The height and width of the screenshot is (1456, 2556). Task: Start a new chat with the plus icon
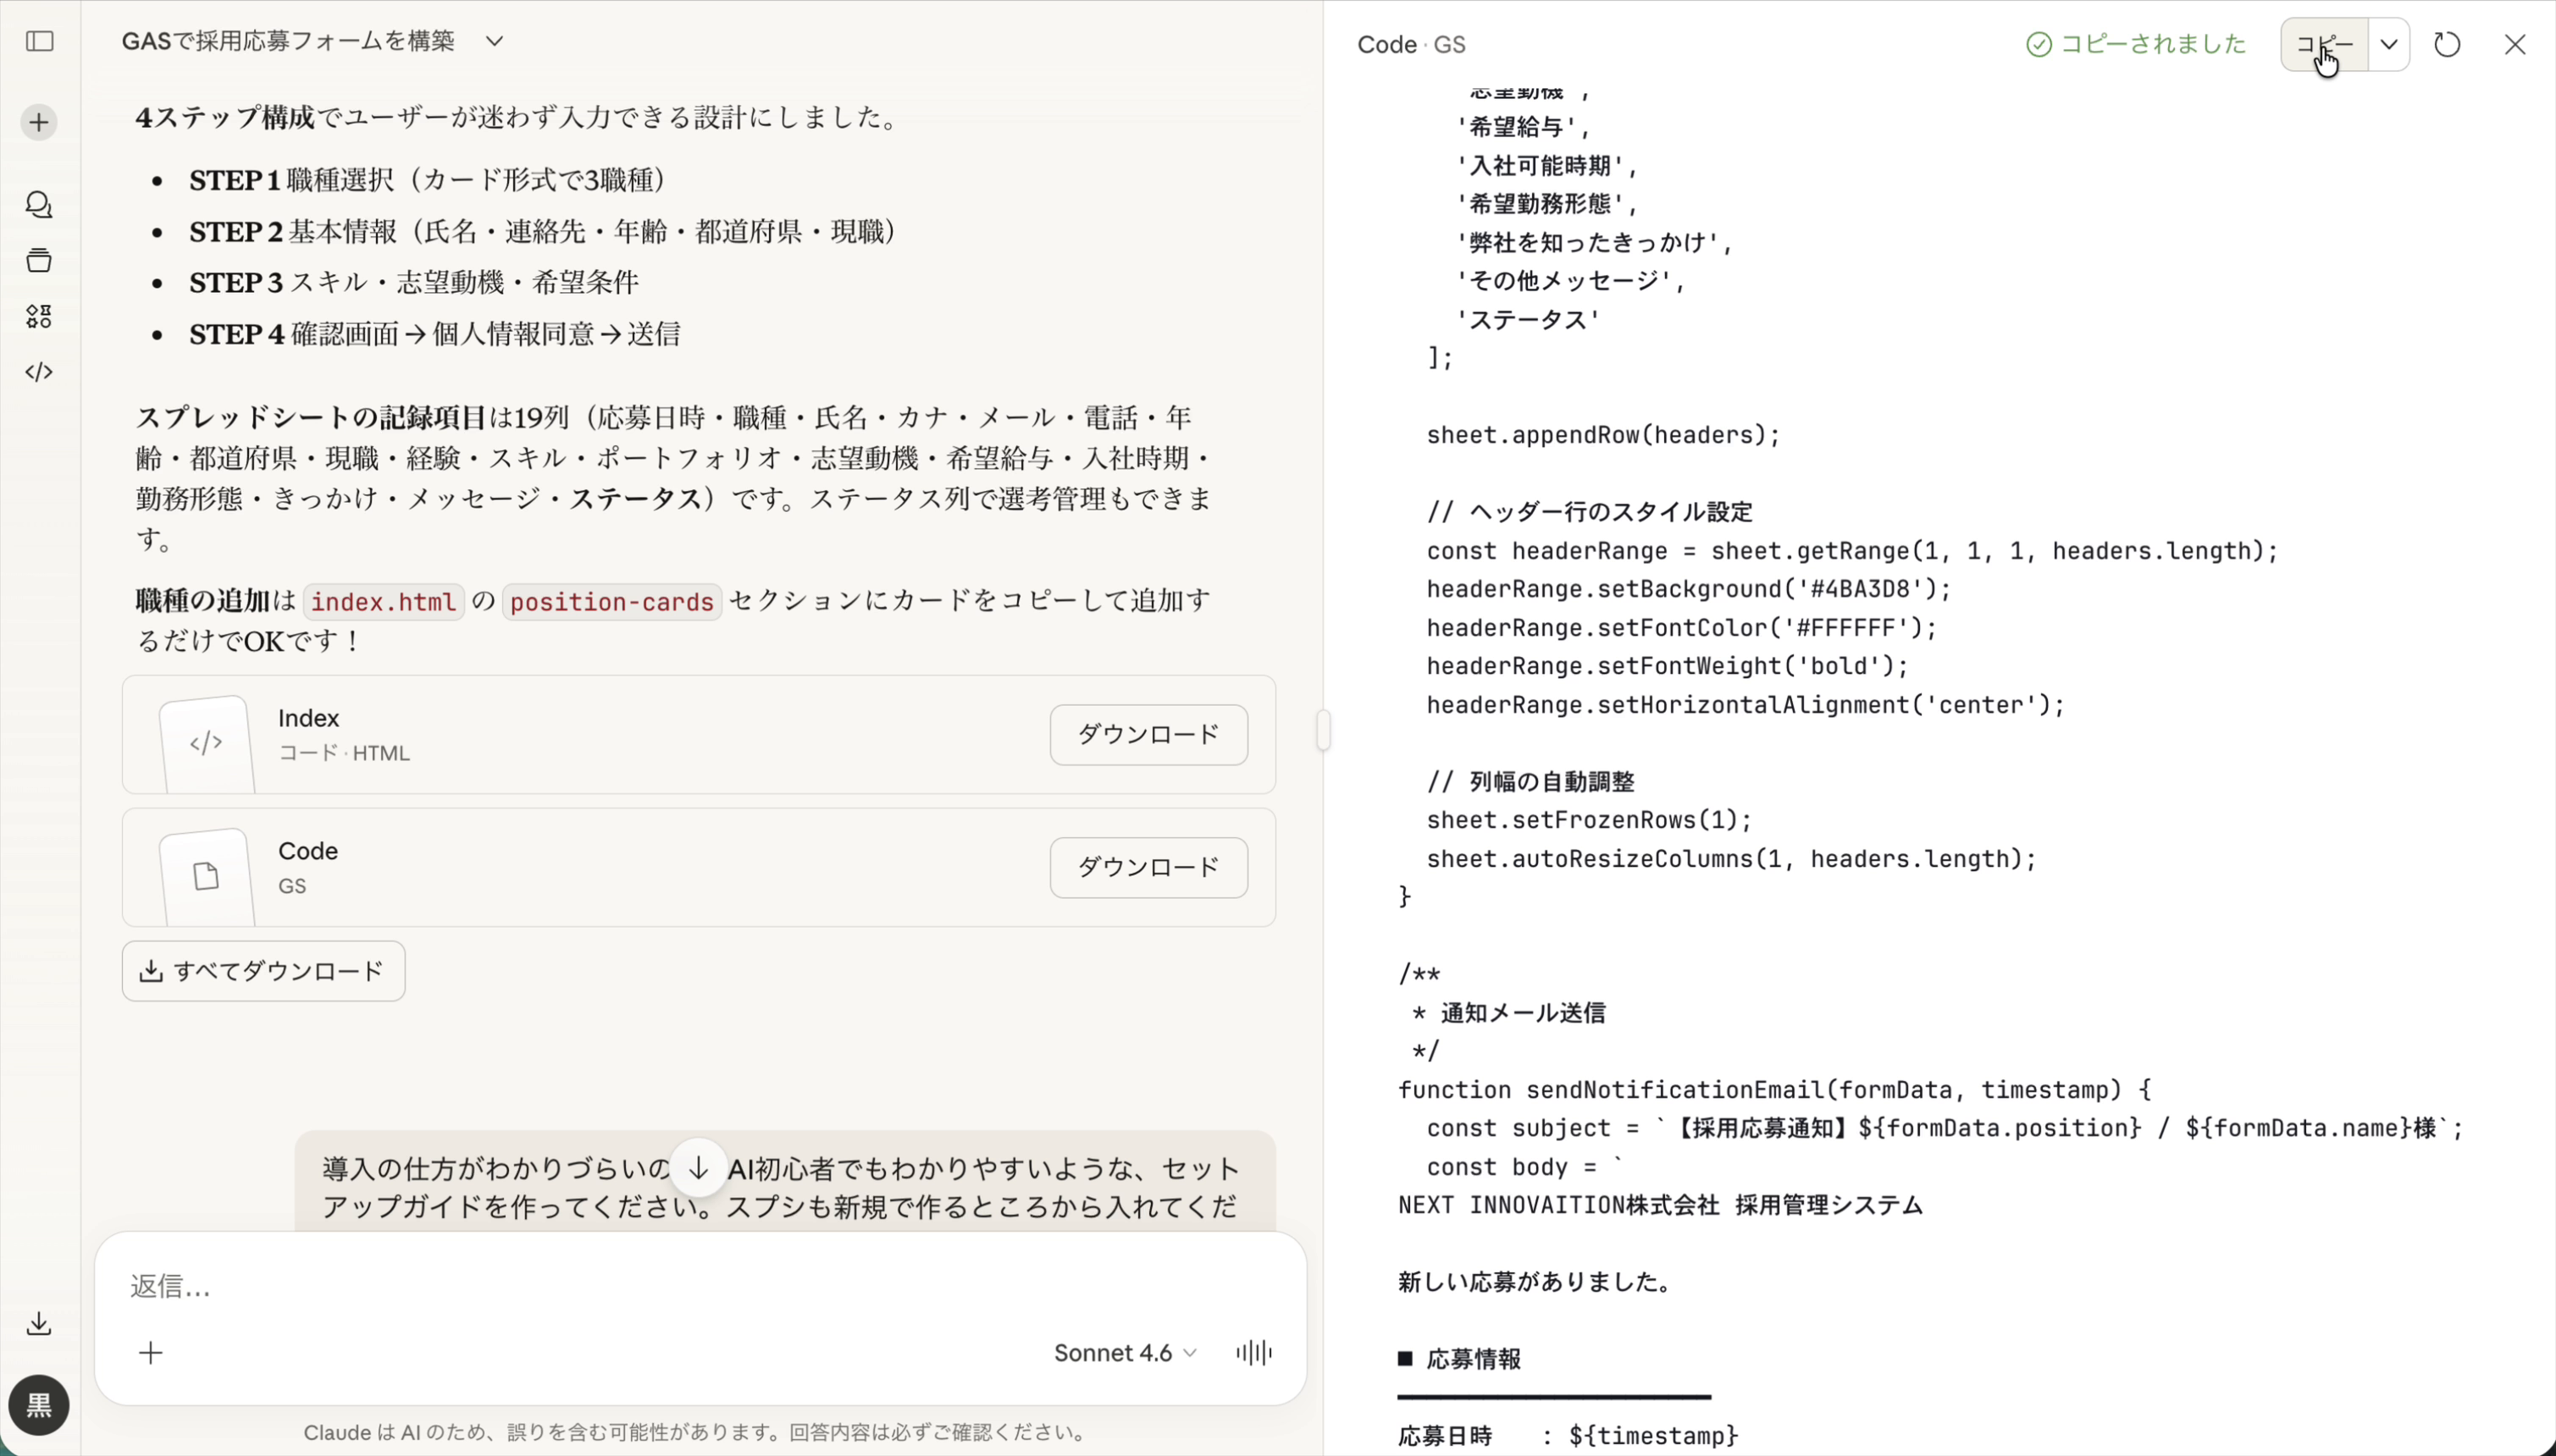point(39,122)
